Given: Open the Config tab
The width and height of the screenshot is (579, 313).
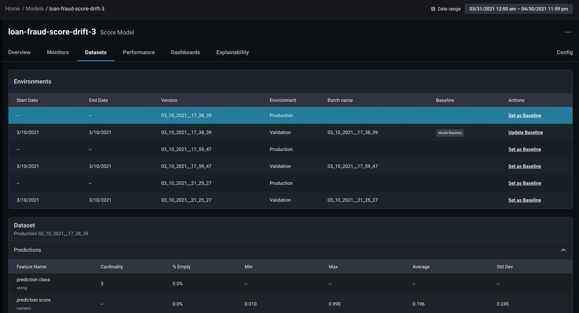Looking at the screenshot, I should (564, 52).
